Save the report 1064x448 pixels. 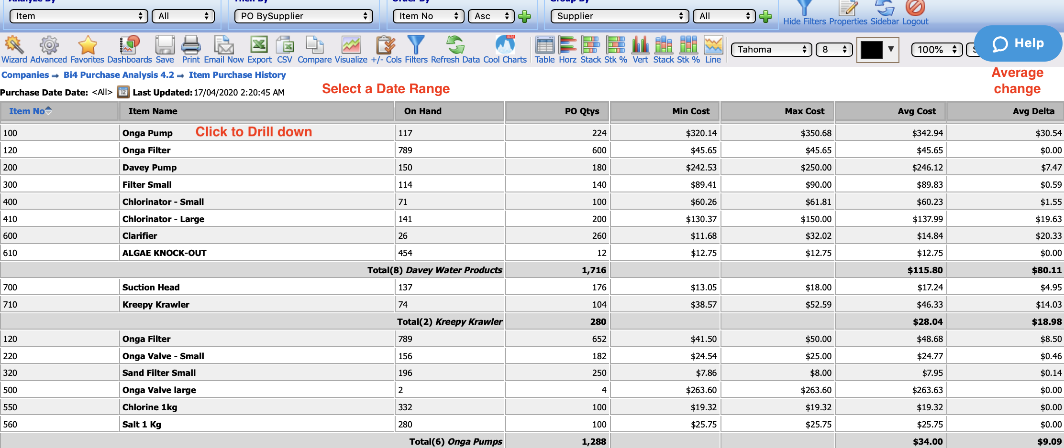pos(165,50)
